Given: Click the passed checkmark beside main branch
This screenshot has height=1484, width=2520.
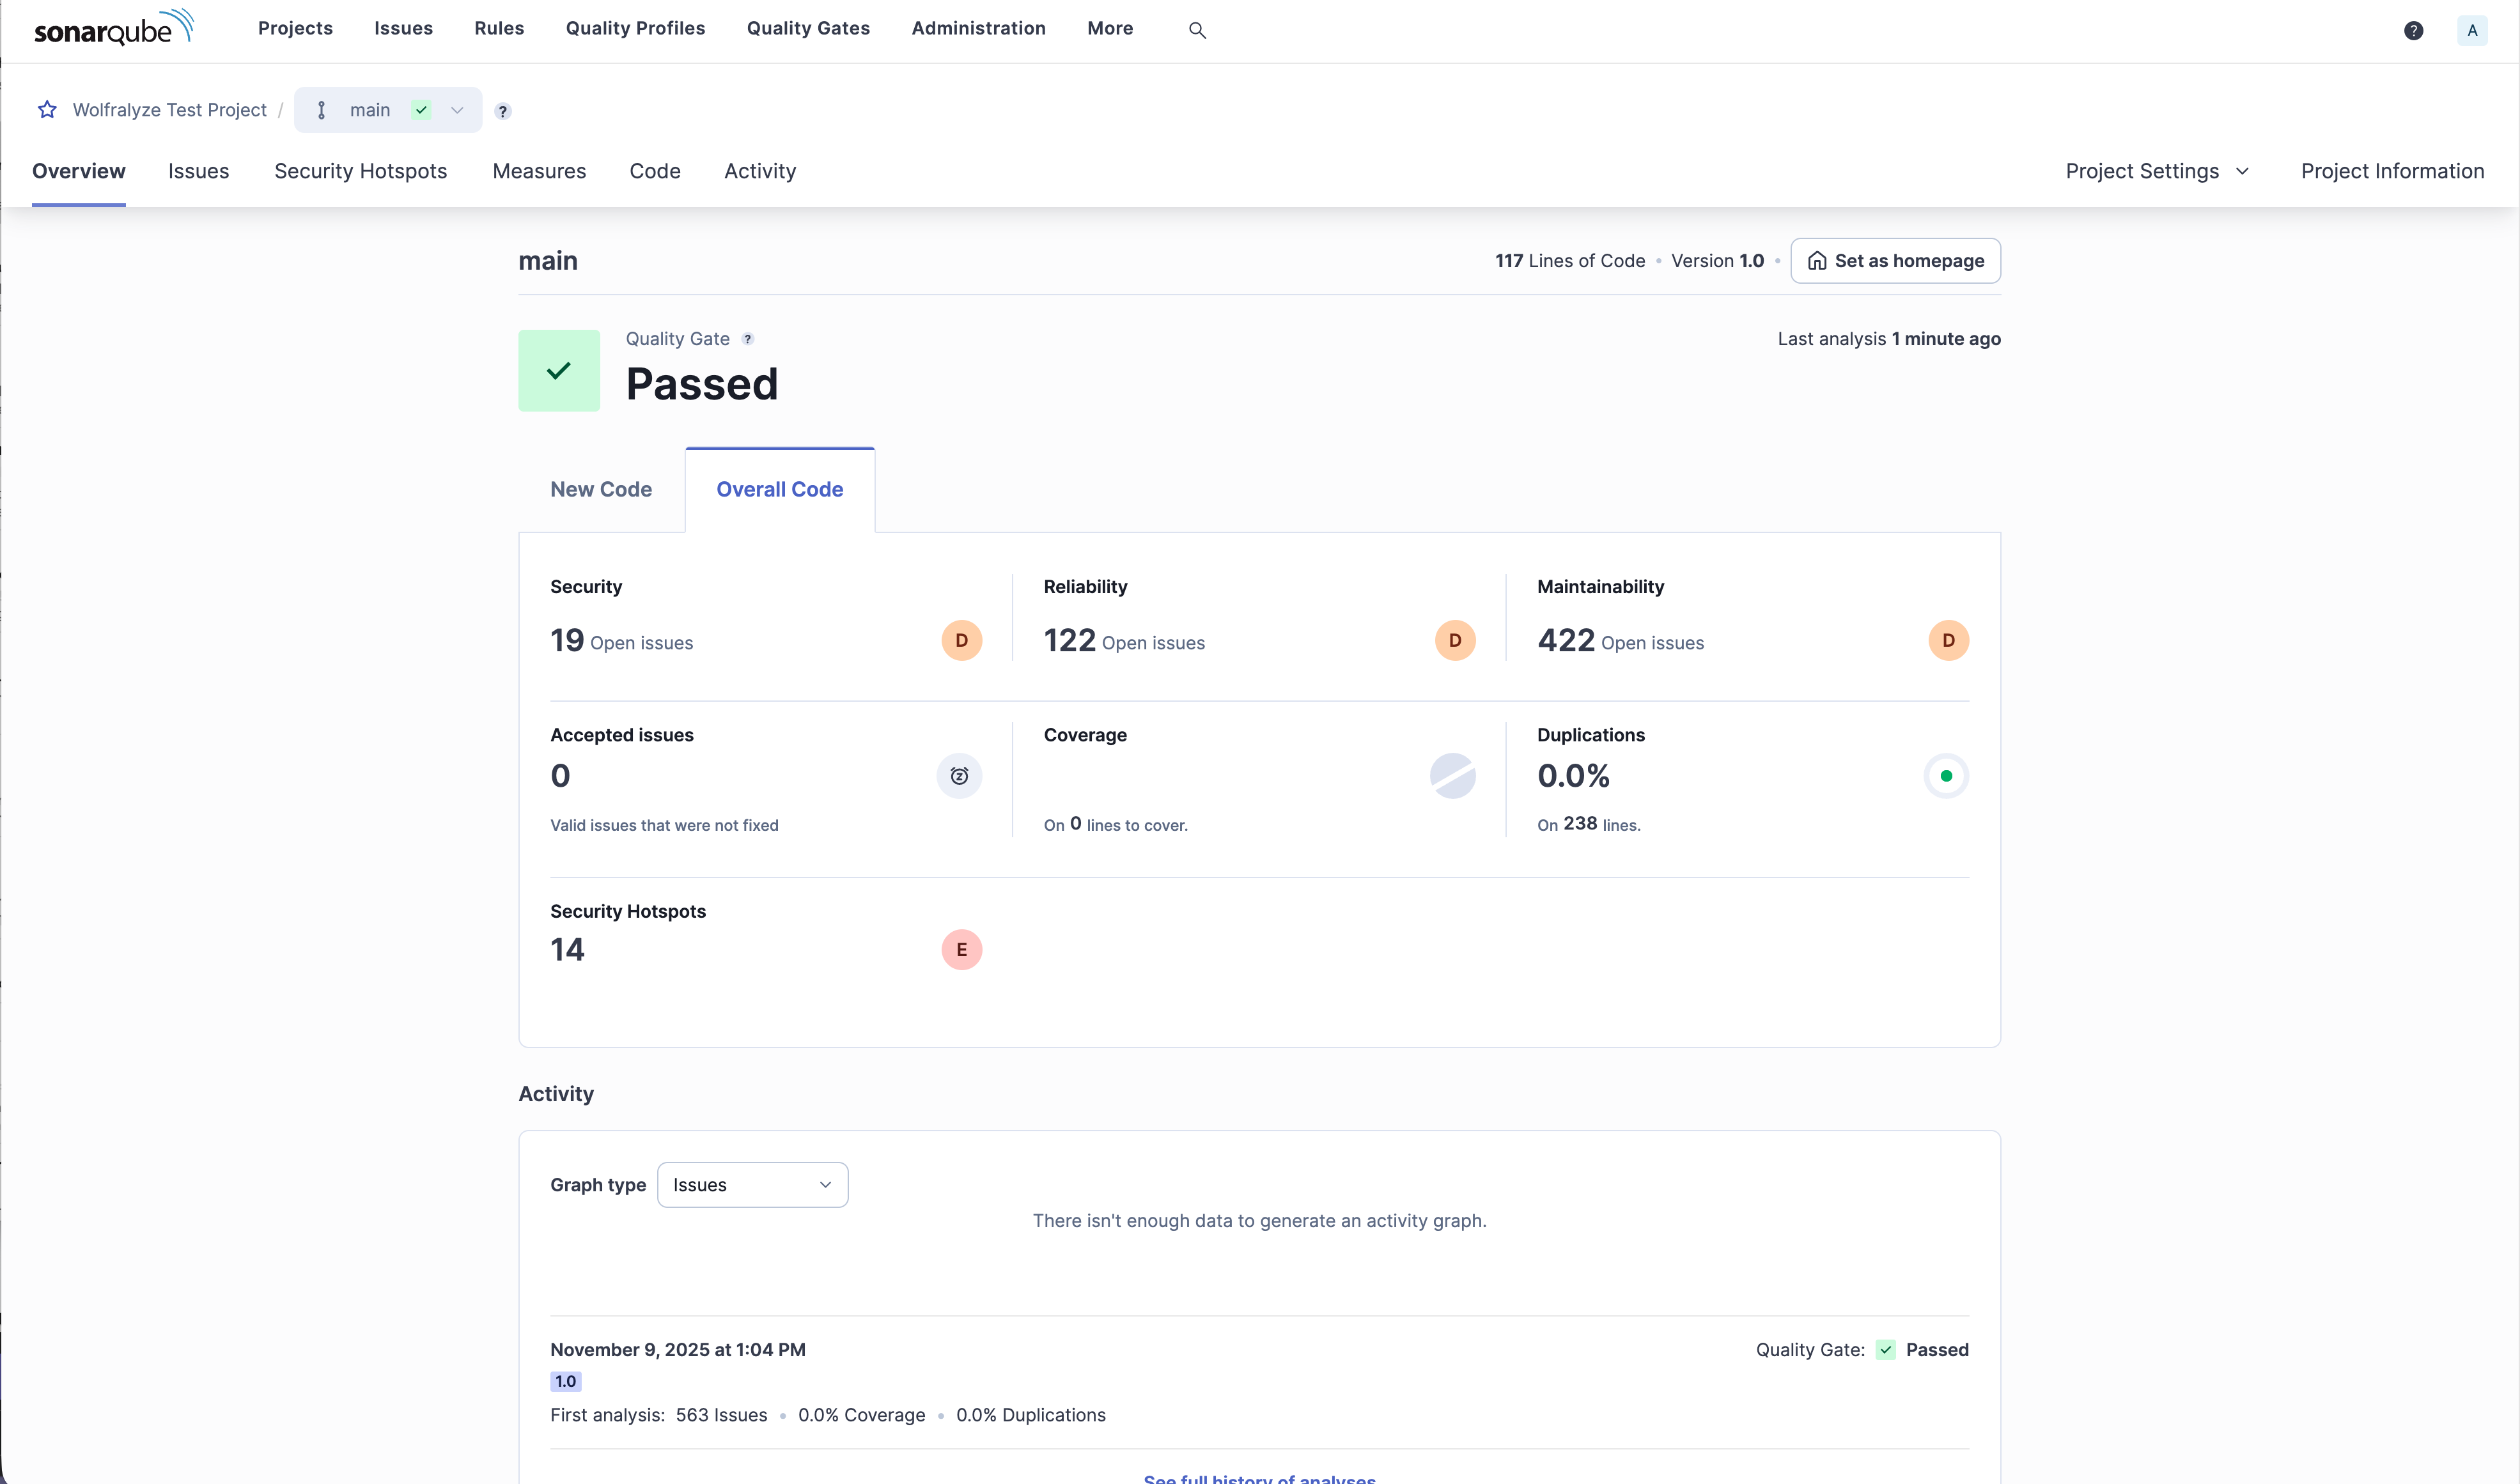Looking at the screenshot, I should [422, 110].
